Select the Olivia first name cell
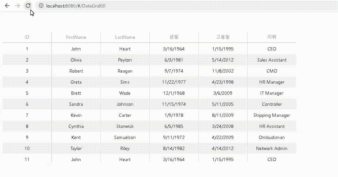Image resolution: width=338 pixels, height=177 pixels. coord(76,60)
